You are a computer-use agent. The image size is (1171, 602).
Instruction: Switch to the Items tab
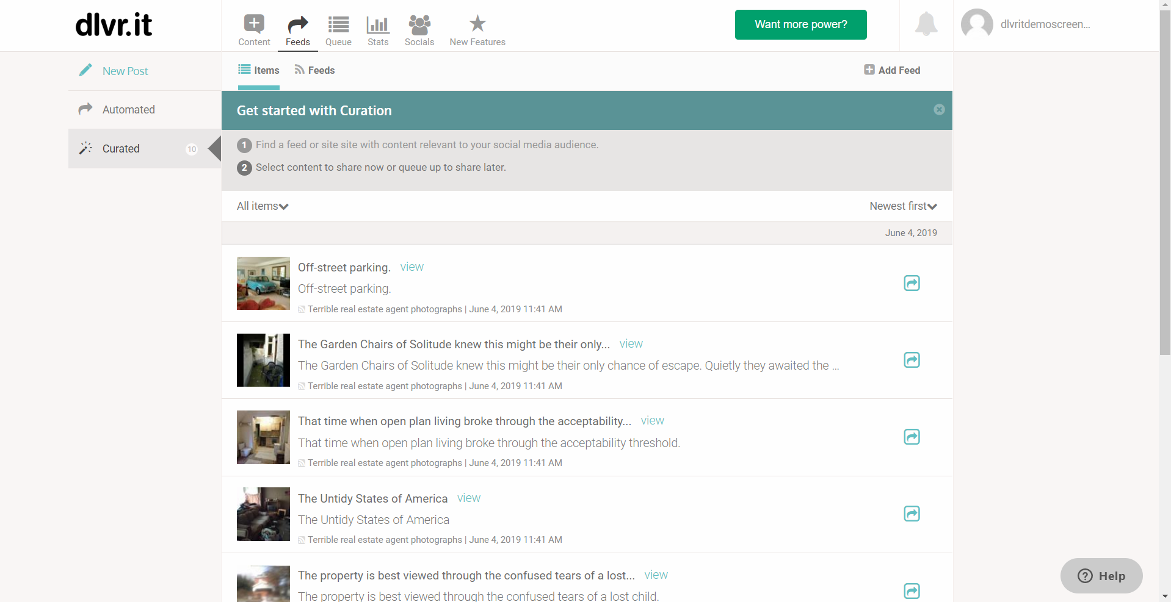click(259, 70)
